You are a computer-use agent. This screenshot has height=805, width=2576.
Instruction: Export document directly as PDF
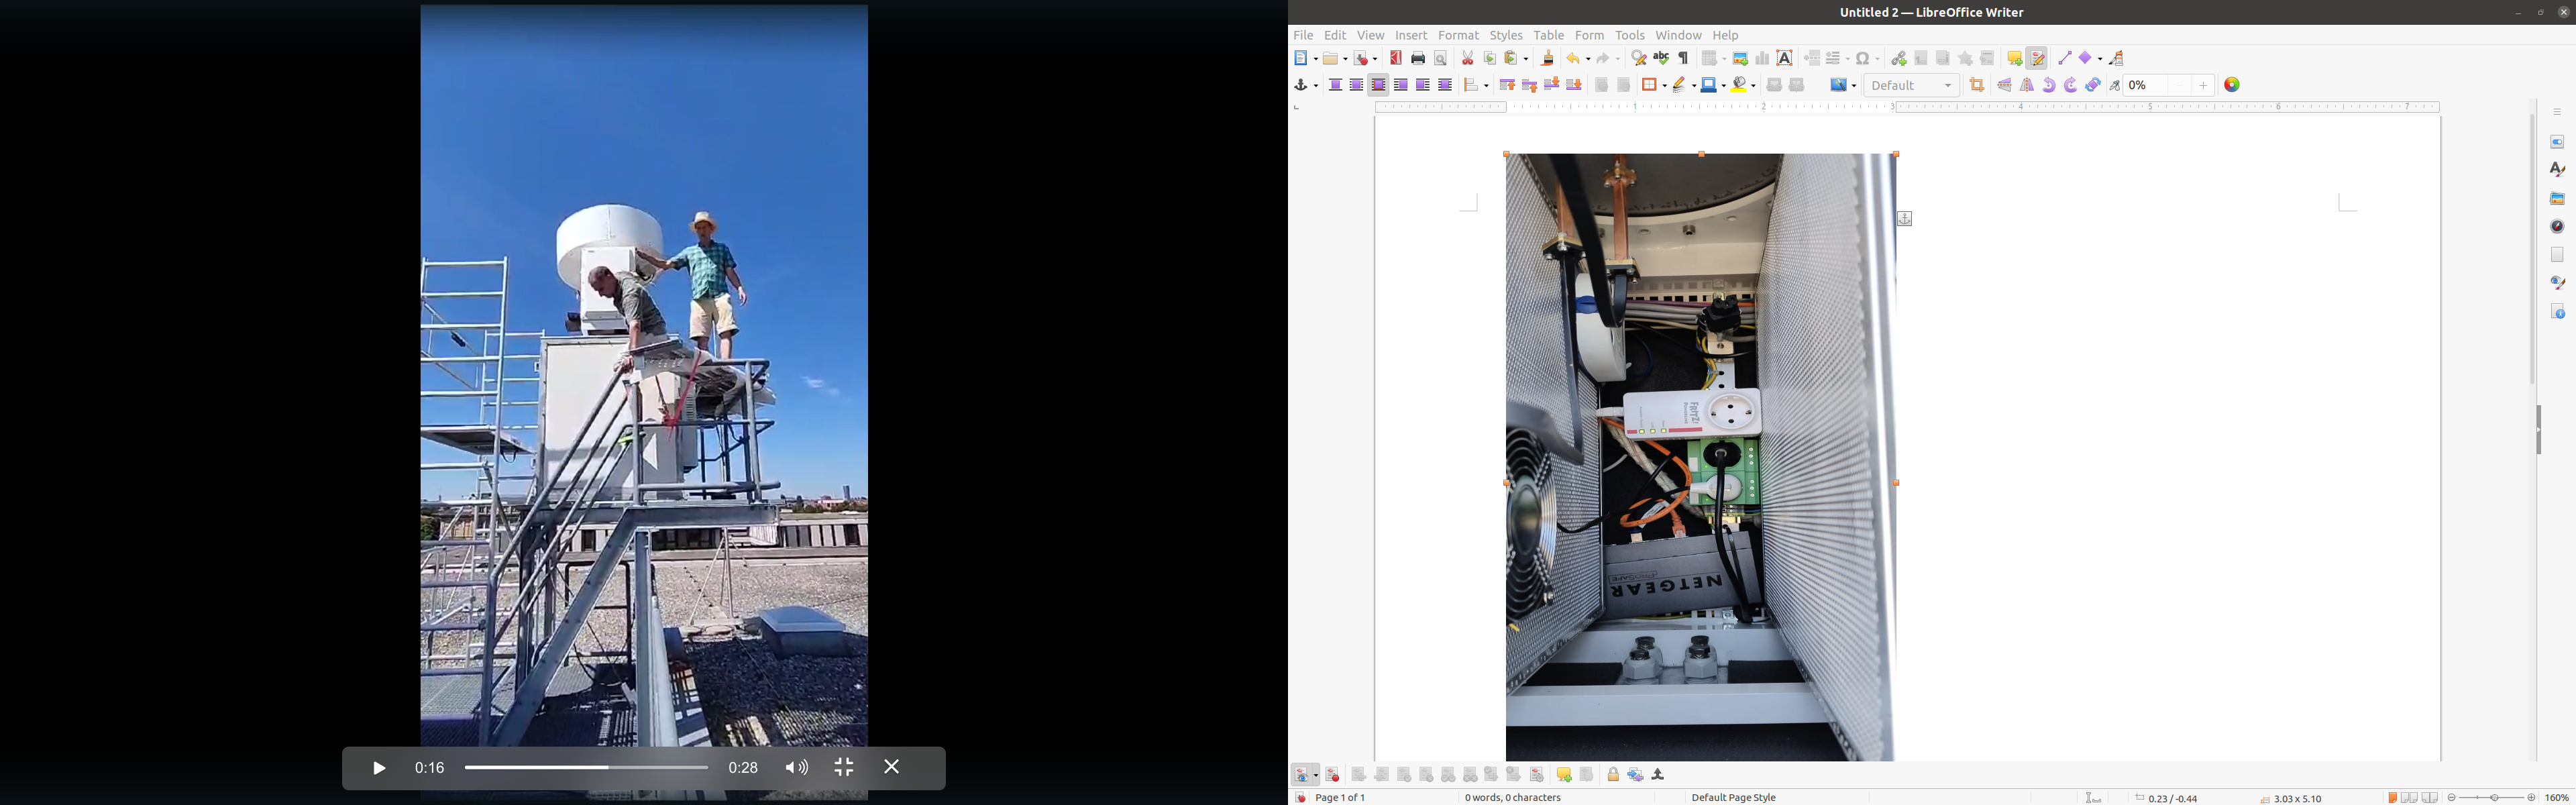point(1396,58)
